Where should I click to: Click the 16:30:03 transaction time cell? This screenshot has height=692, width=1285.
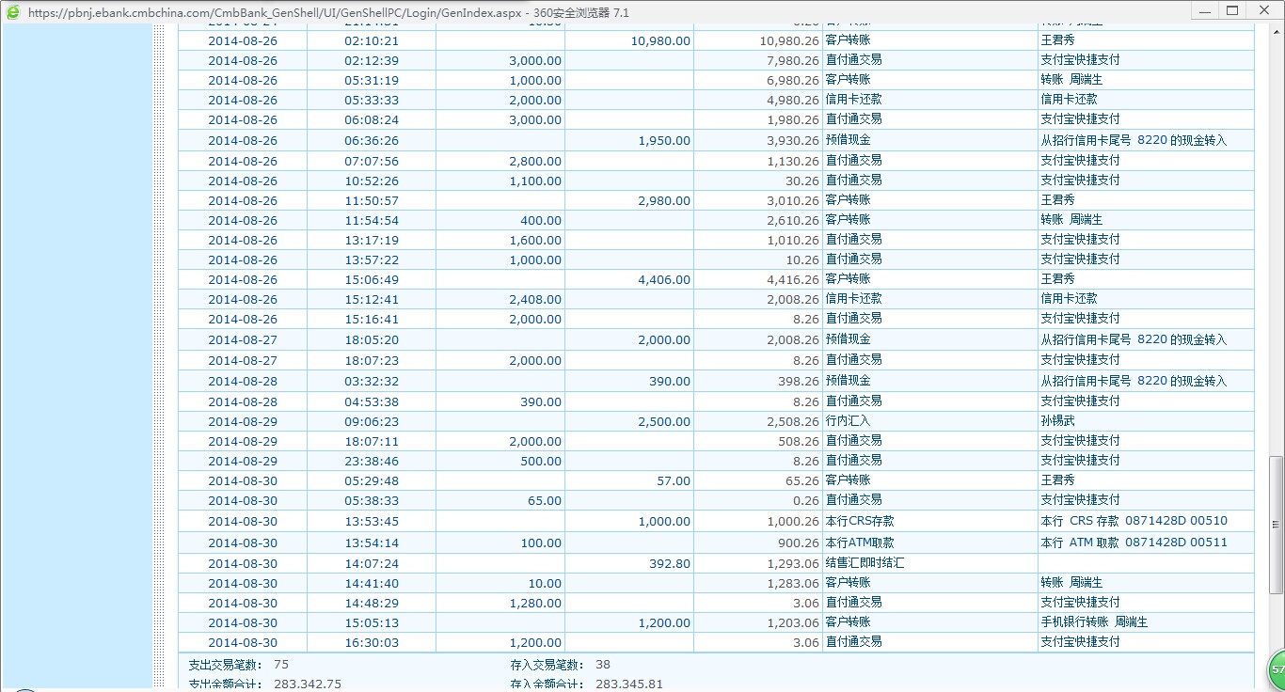point(372,643)
